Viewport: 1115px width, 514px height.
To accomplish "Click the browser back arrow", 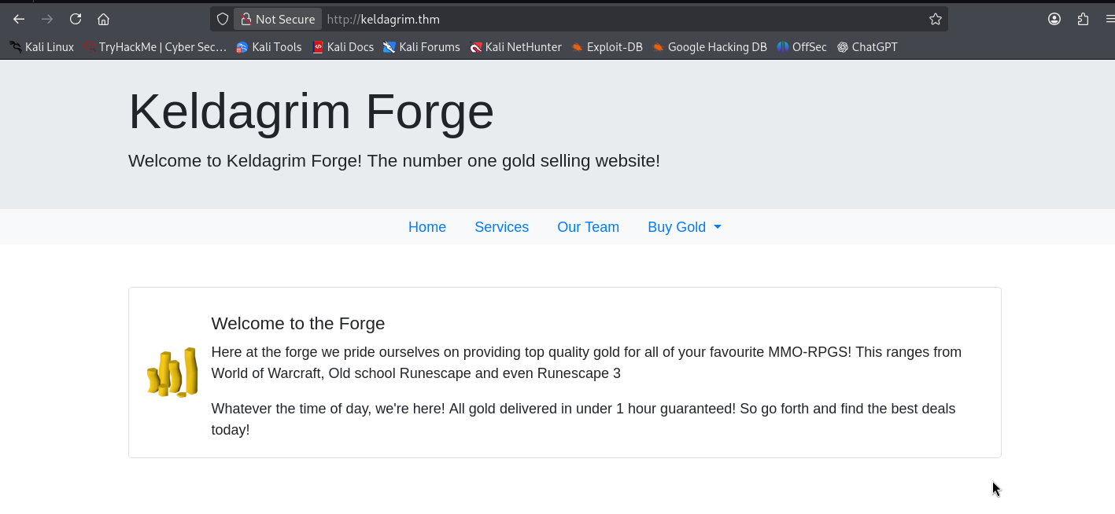I will [19, 19].
